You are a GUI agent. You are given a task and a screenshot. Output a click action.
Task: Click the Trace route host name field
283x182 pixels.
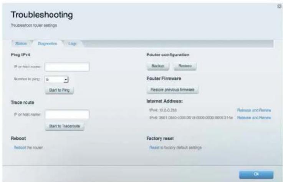(x=67, y=115)
